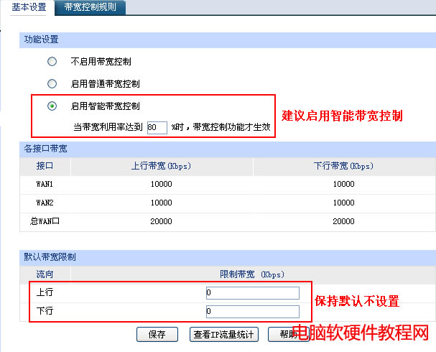The image size is (436, 352).
Task: Select the 不启用带宽控制 radio button
Action: point(52,62)
